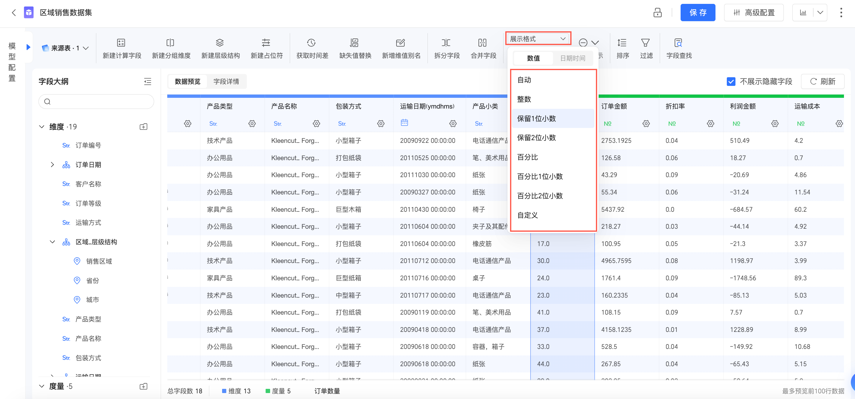
Task: Click the blue 保存 button
Action: click(697, 13)
